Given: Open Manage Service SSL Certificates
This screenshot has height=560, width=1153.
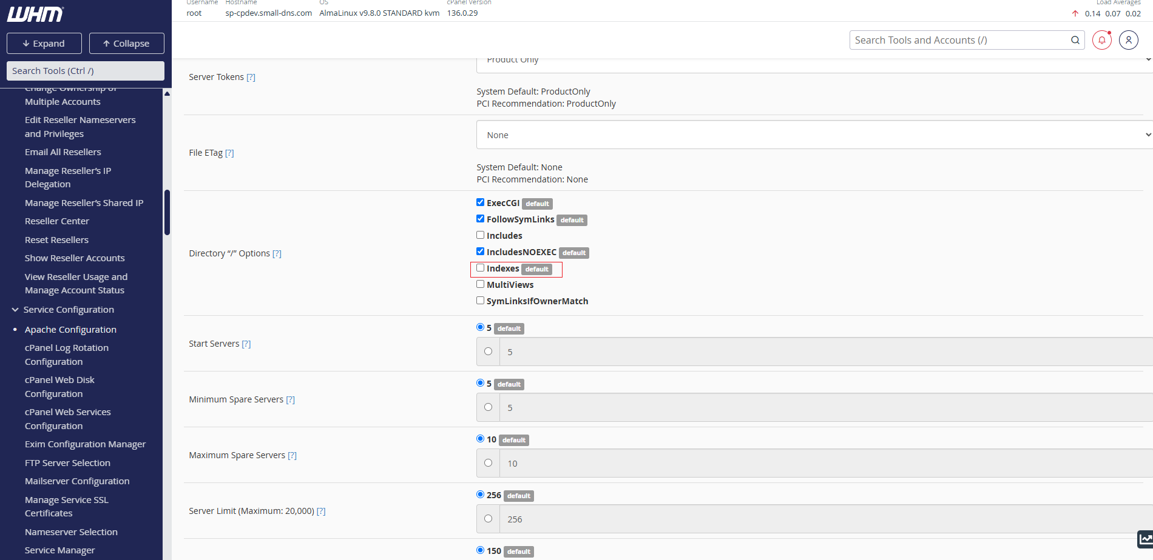Looking at the screenshot, I should point(67,507).
